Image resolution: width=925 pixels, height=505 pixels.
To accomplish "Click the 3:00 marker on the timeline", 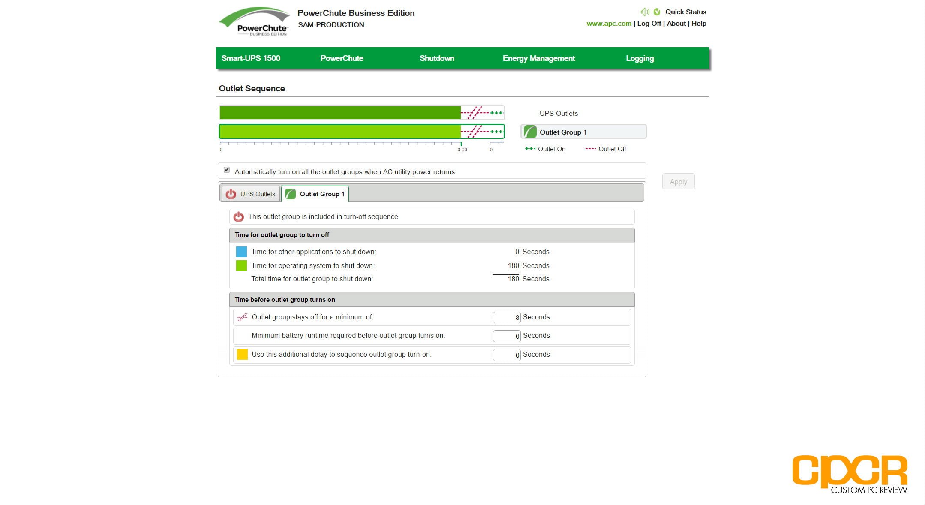I will click(462, 150).
